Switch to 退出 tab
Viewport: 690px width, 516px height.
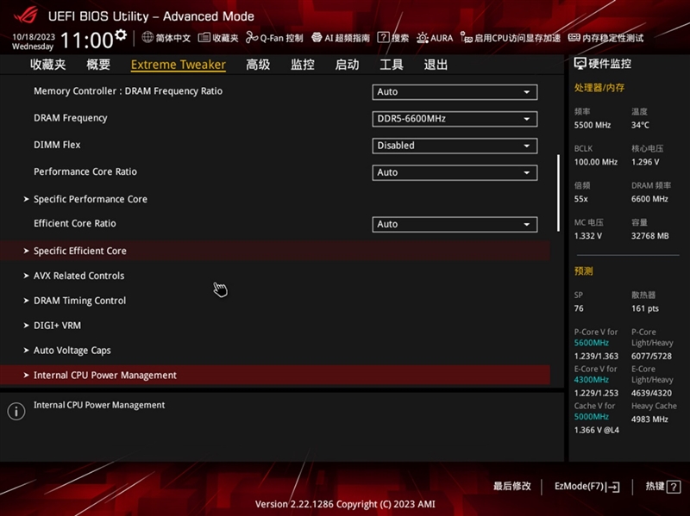(436, 65)
